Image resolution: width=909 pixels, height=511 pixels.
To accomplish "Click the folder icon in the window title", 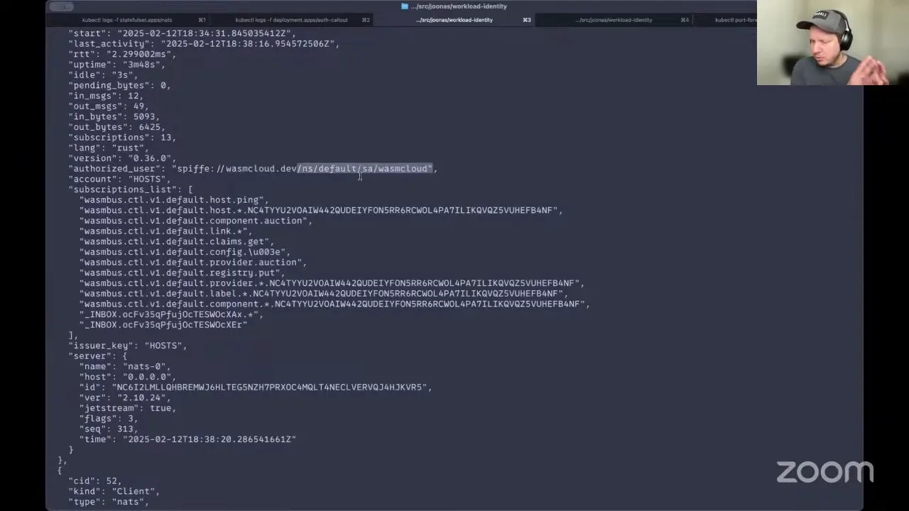I will (405, 6).
